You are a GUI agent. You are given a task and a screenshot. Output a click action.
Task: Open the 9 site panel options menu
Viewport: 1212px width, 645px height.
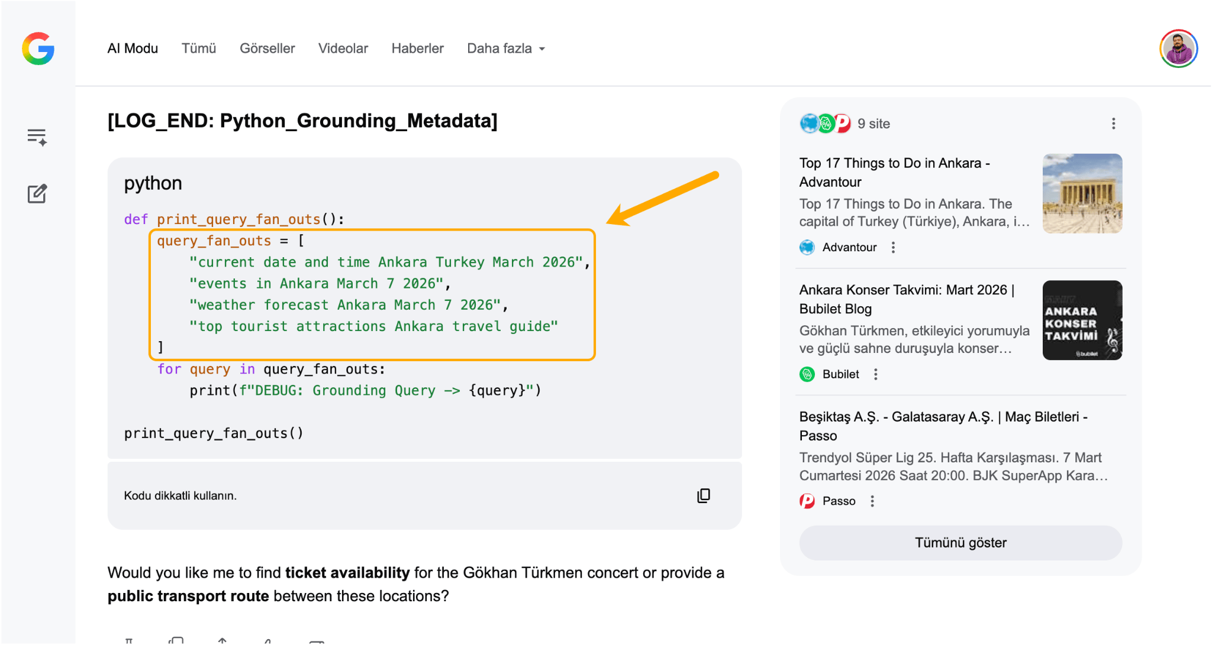[x=1113, y=124]
